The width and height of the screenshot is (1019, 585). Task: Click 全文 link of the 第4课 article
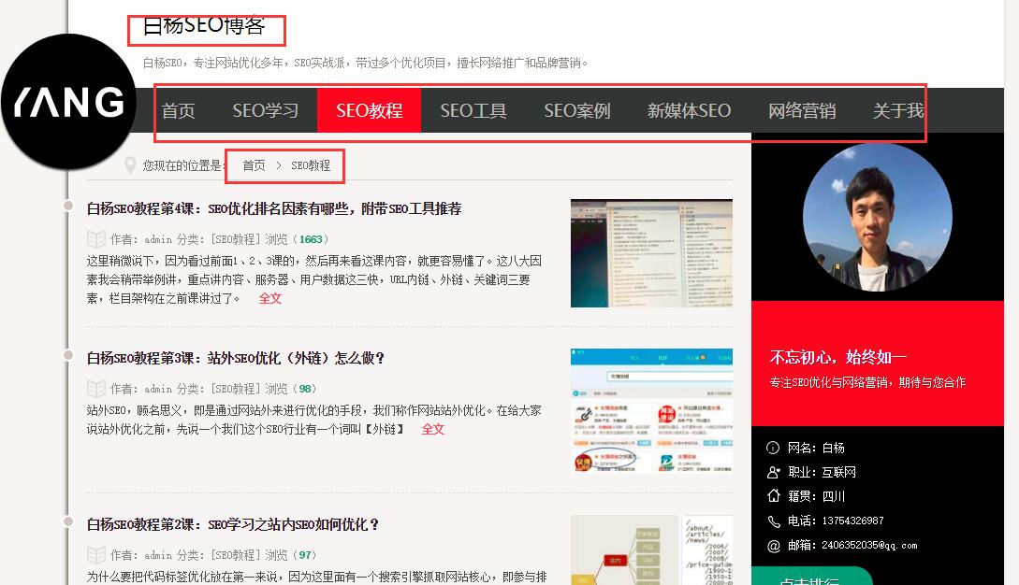(x=269, y=298)
